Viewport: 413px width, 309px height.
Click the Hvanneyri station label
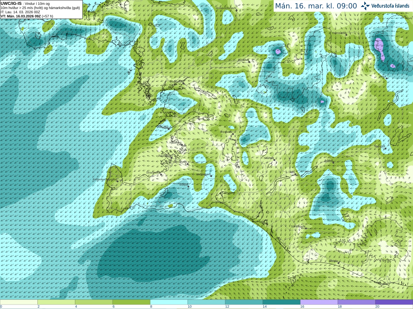[x=176, y=82]
